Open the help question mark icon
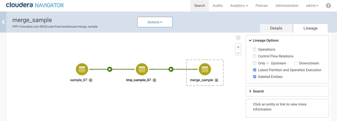This screenshot has height=121, width=337. pyautogui.click(x=328, y=6)
